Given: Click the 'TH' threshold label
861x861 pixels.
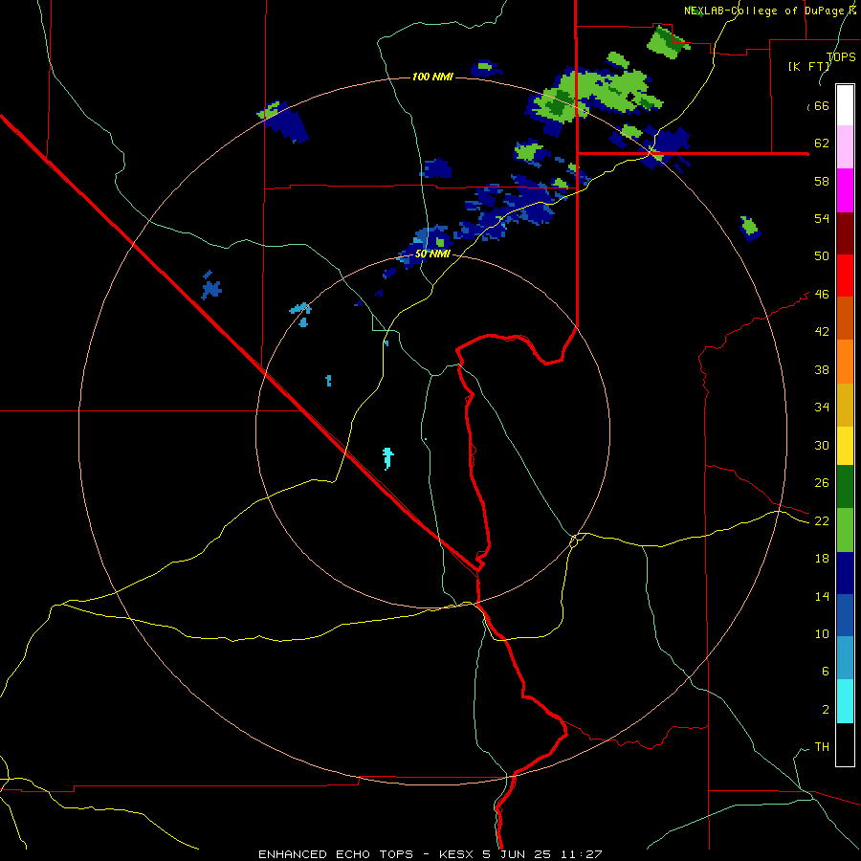Looking at the screenshot, I should point(822,746).
